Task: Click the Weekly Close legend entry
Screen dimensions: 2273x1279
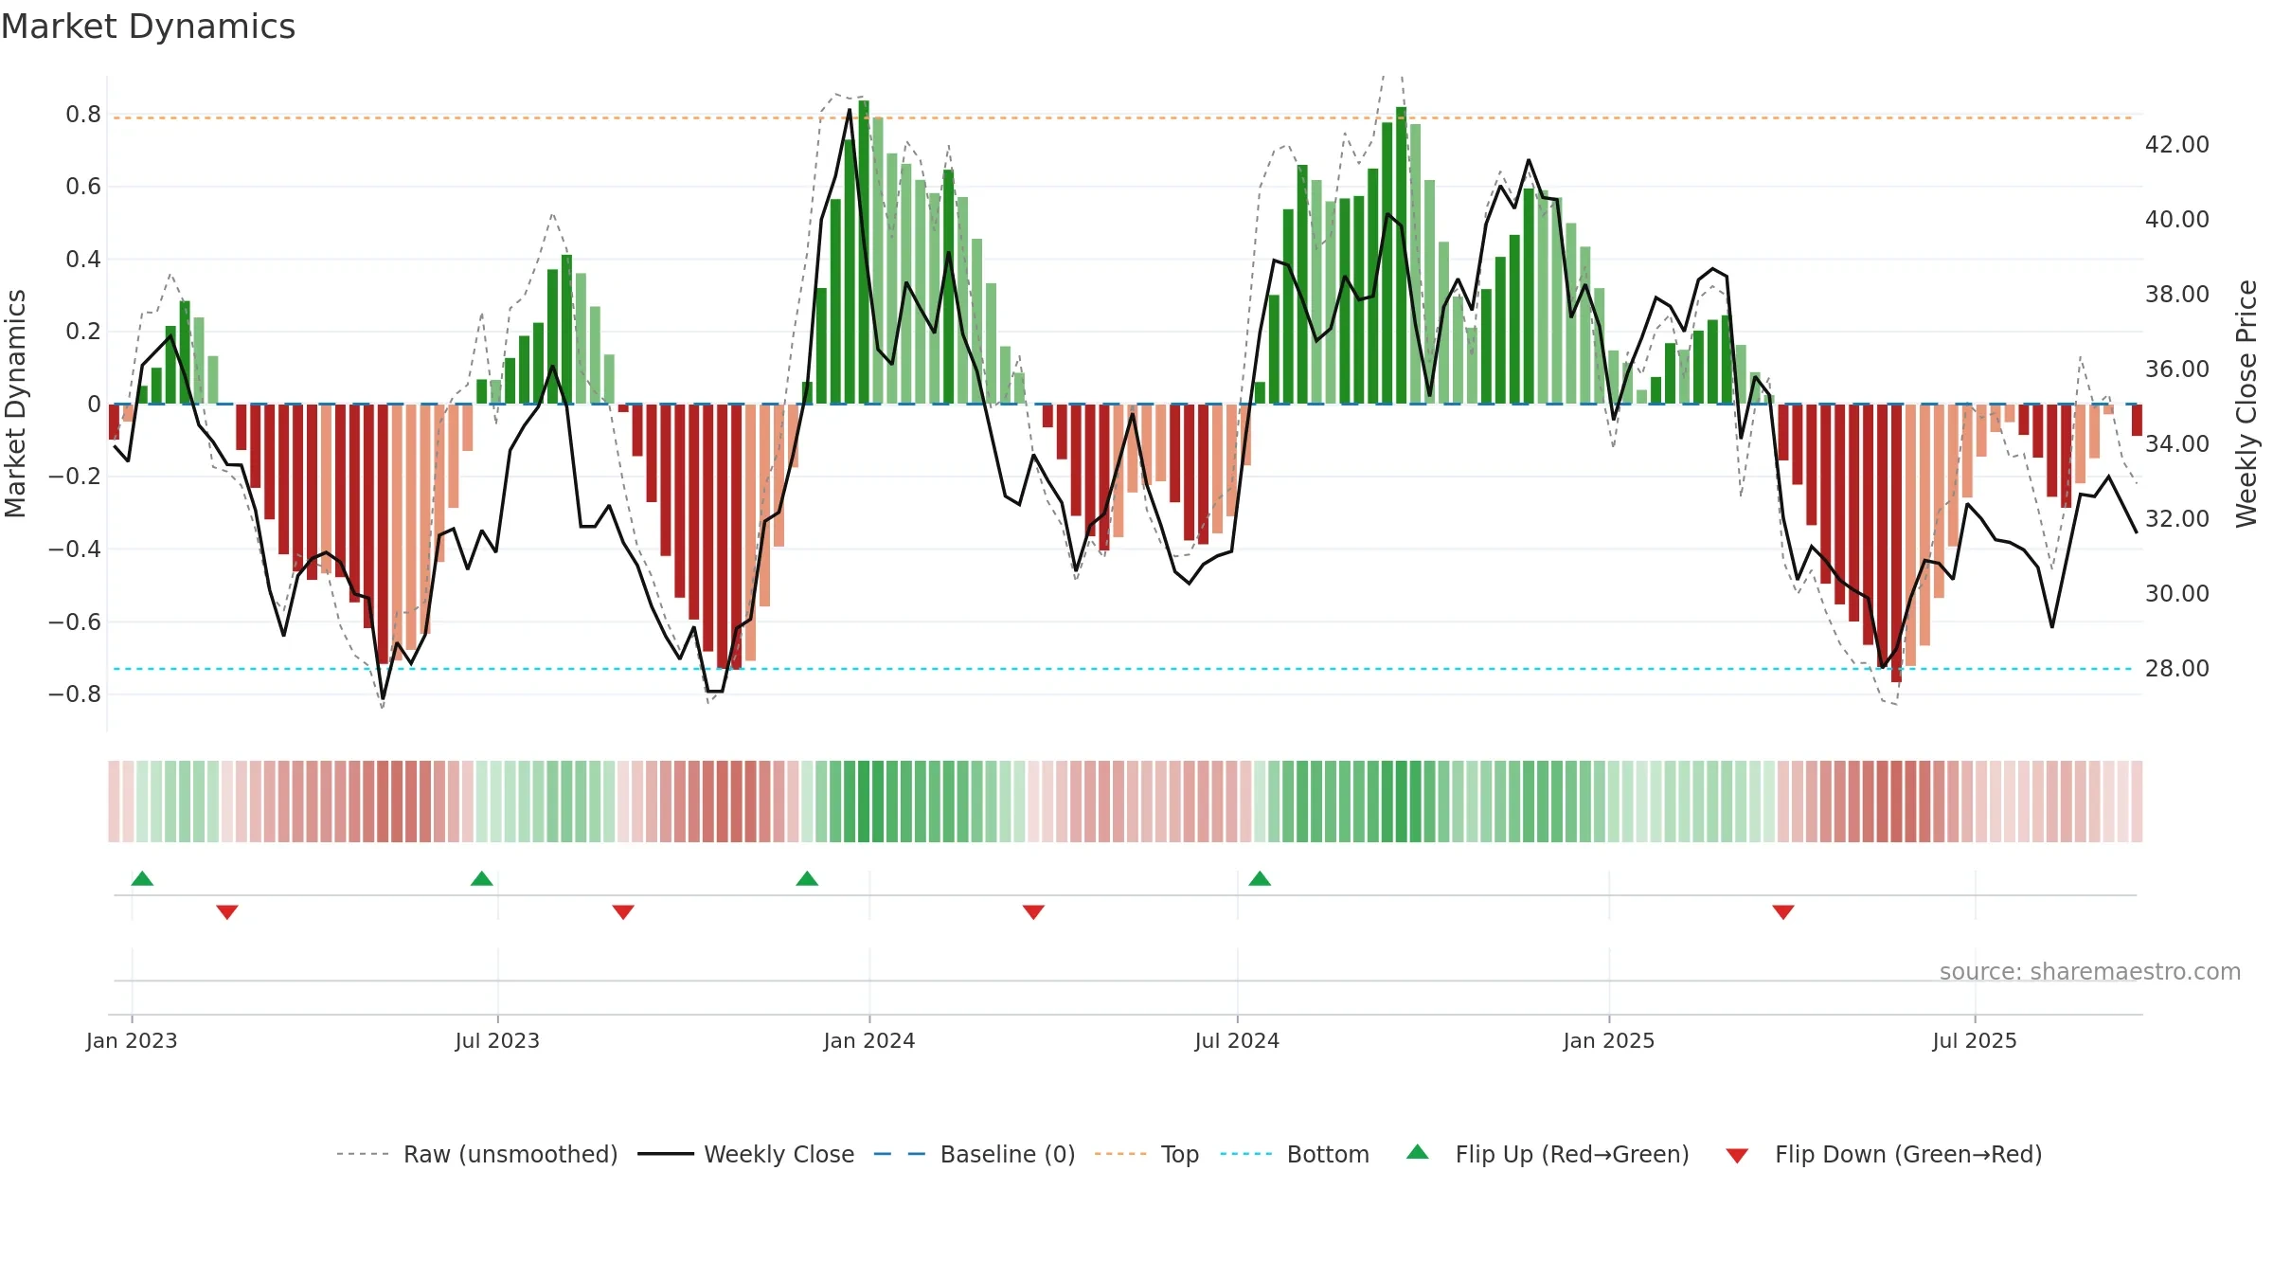Action: coord(745,1154)
